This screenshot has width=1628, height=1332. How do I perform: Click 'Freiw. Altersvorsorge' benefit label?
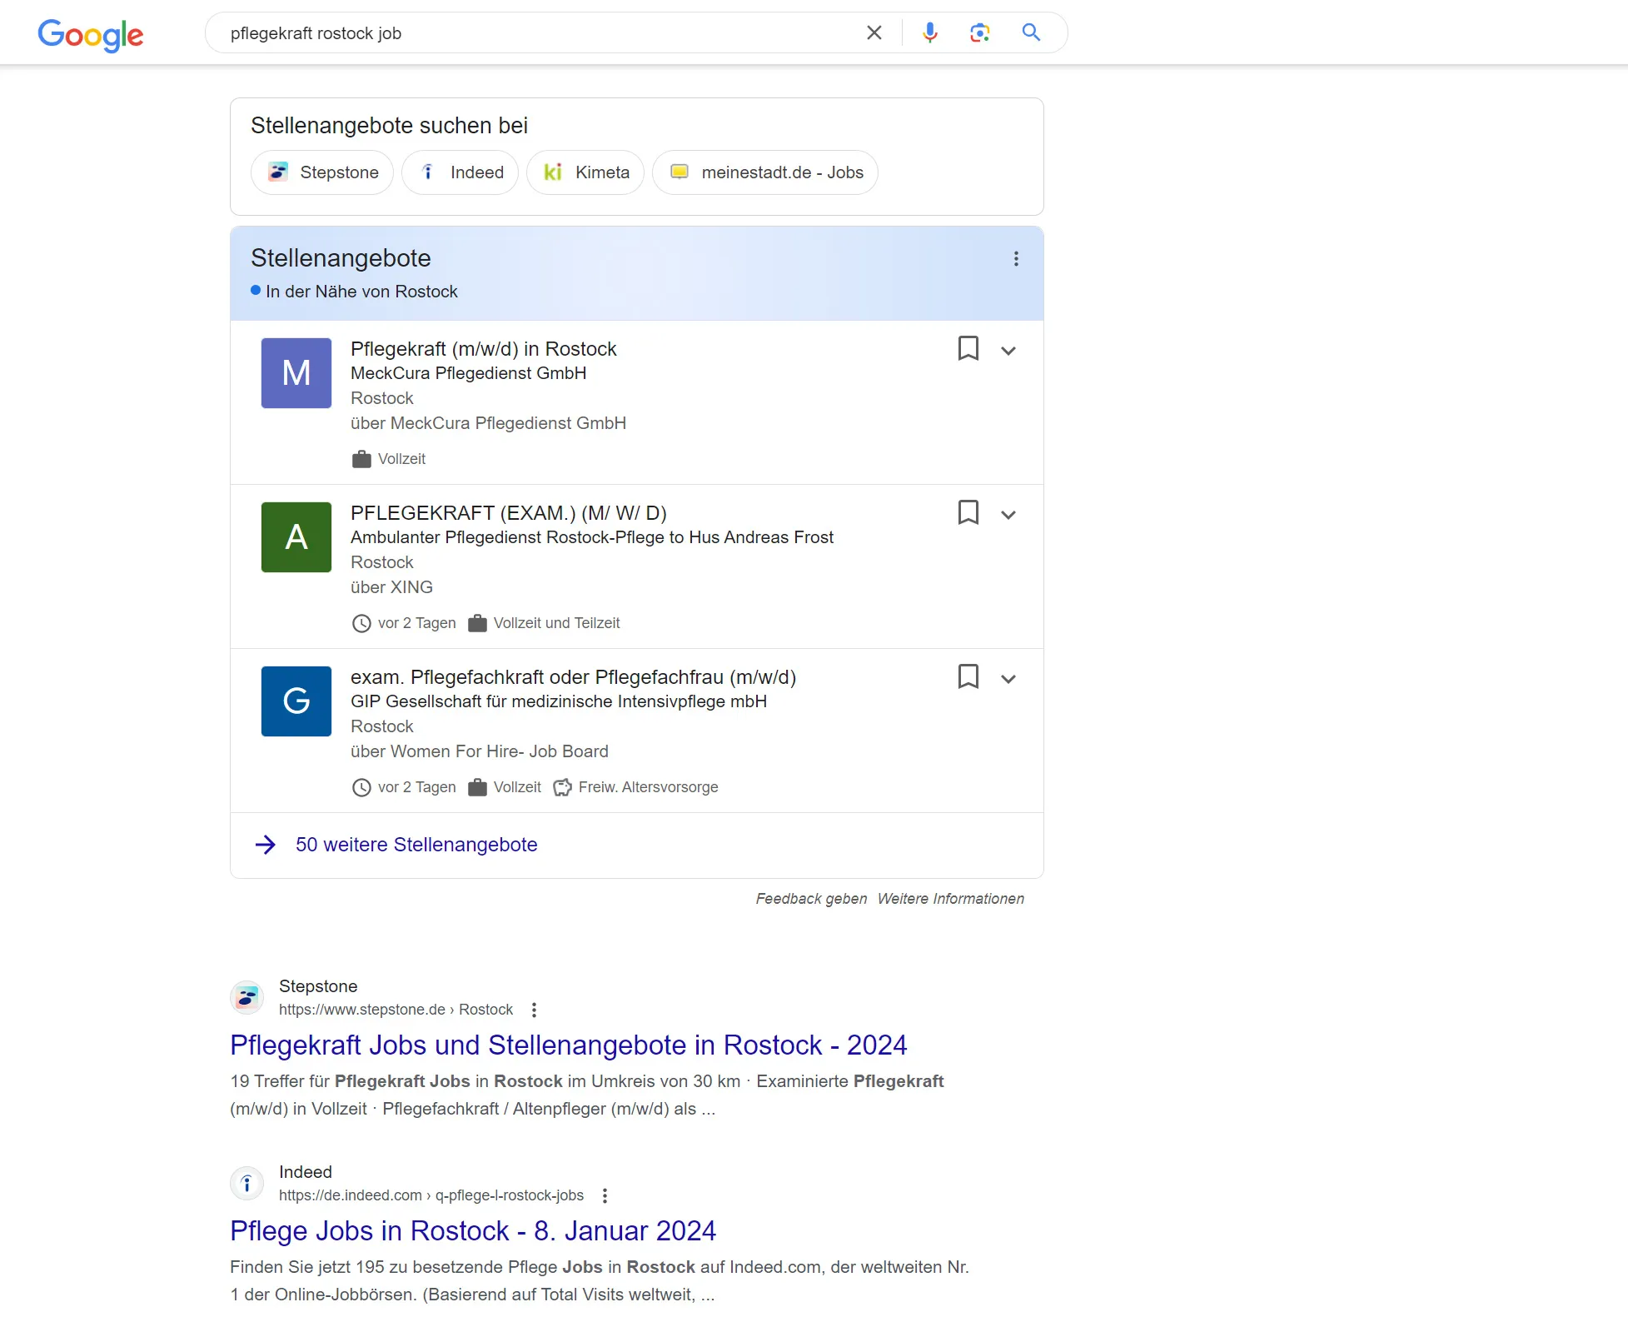tap(648, 787)
